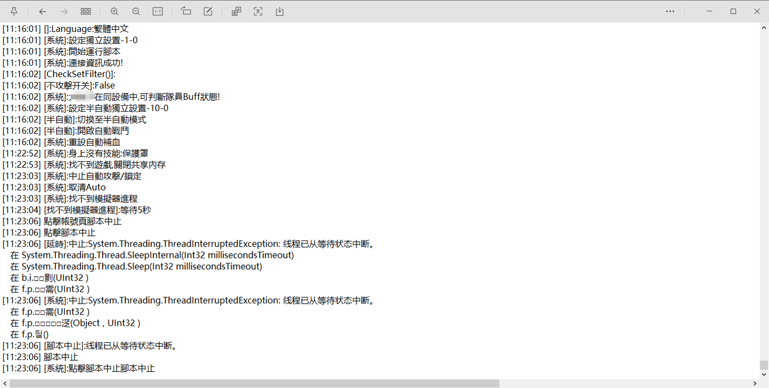Click the 'b.i.' (UInt32) stack line
The image size is (769, 388).
[50, 278]
